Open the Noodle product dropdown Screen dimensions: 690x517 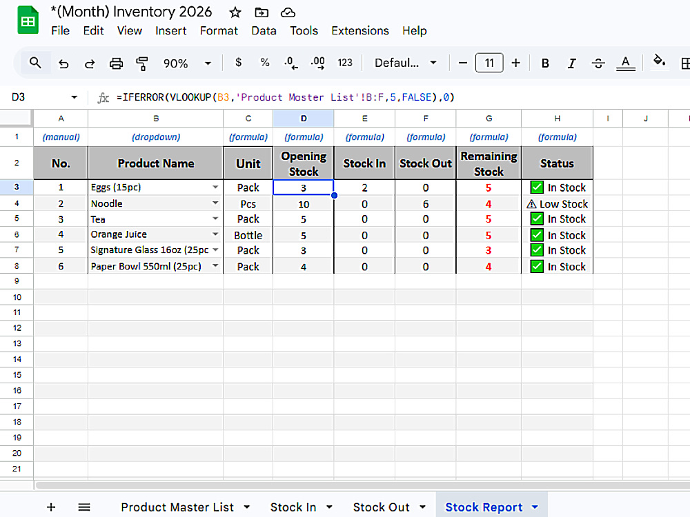tap(215, 203)
